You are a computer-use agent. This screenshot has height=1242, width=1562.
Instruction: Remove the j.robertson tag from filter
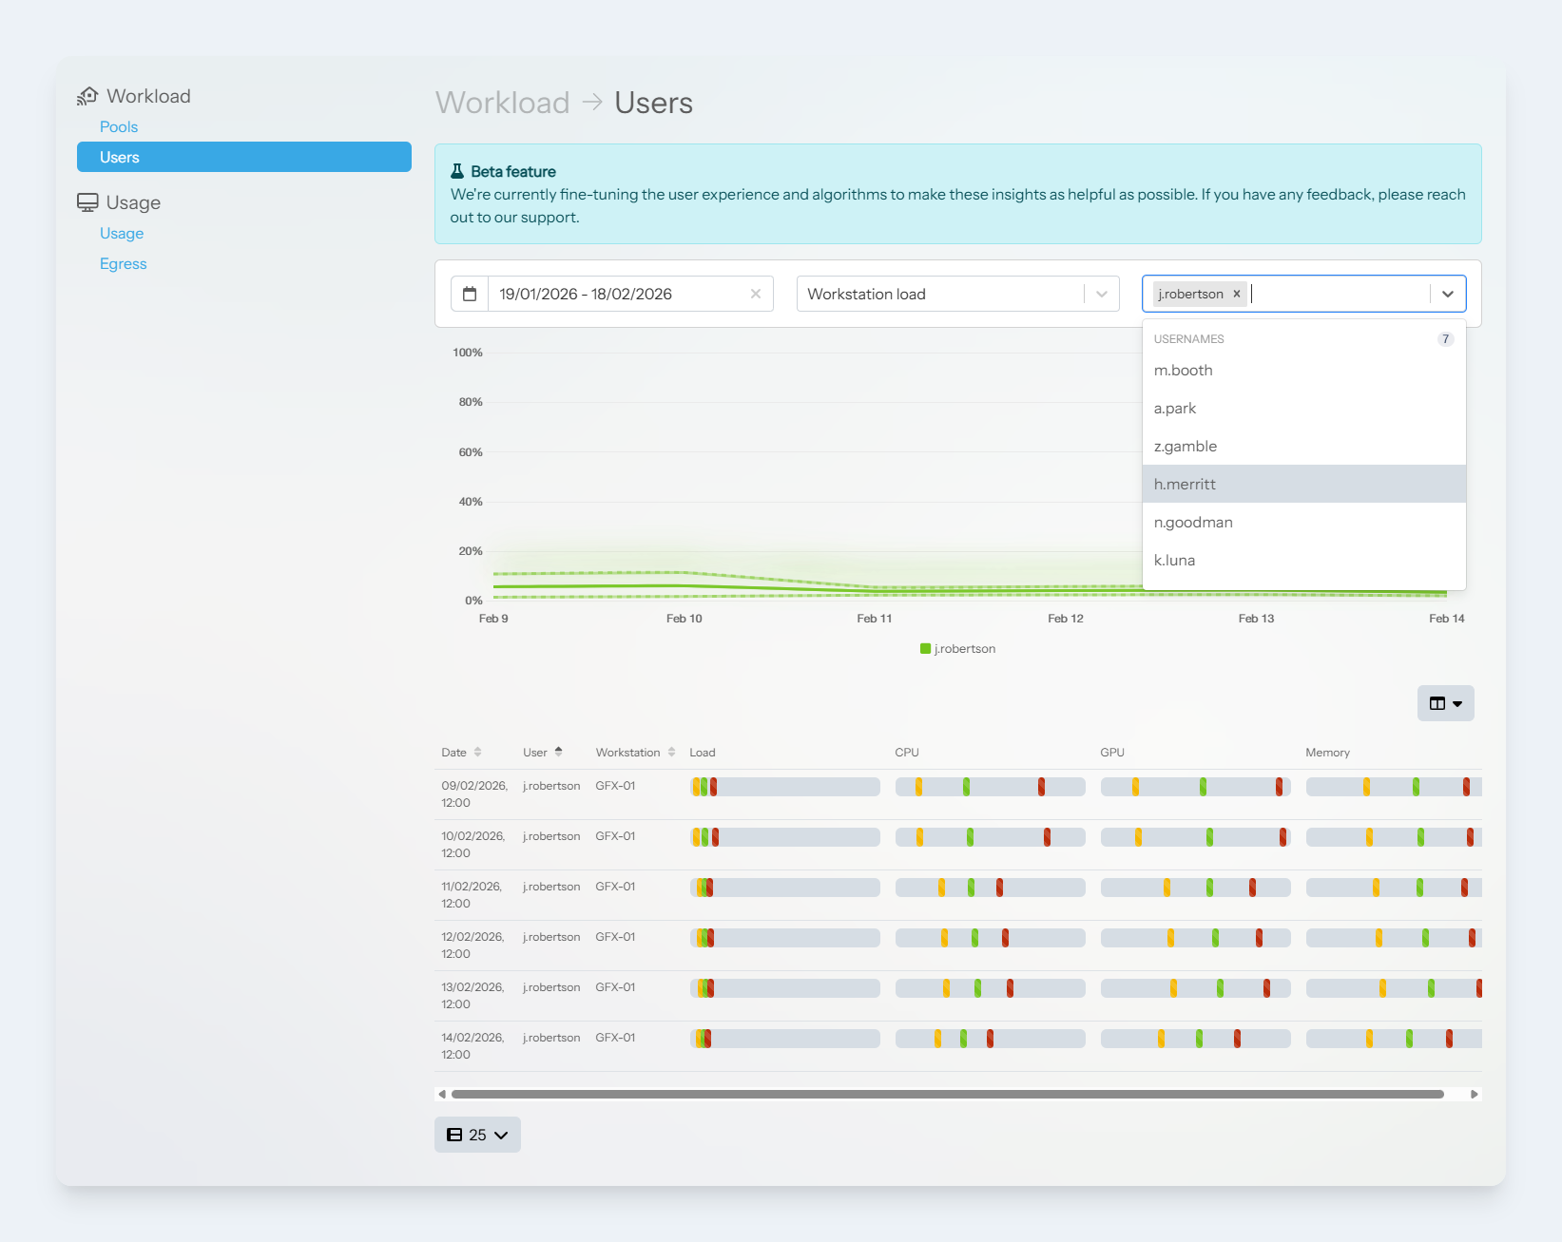tap(1237, 295)
